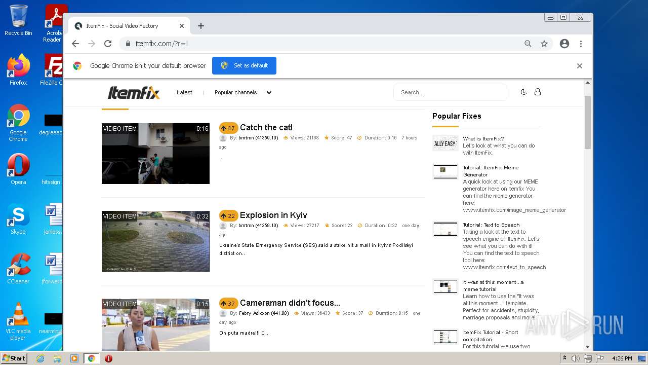The width and height of the screenshot is (648, 365).
Task: Upvote Cameraman didn't focus with 37 badge
Action: pos(228,303)
